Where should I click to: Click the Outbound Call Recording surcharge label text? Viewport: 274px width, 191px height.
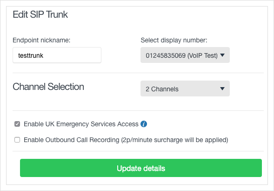(126, 140)
